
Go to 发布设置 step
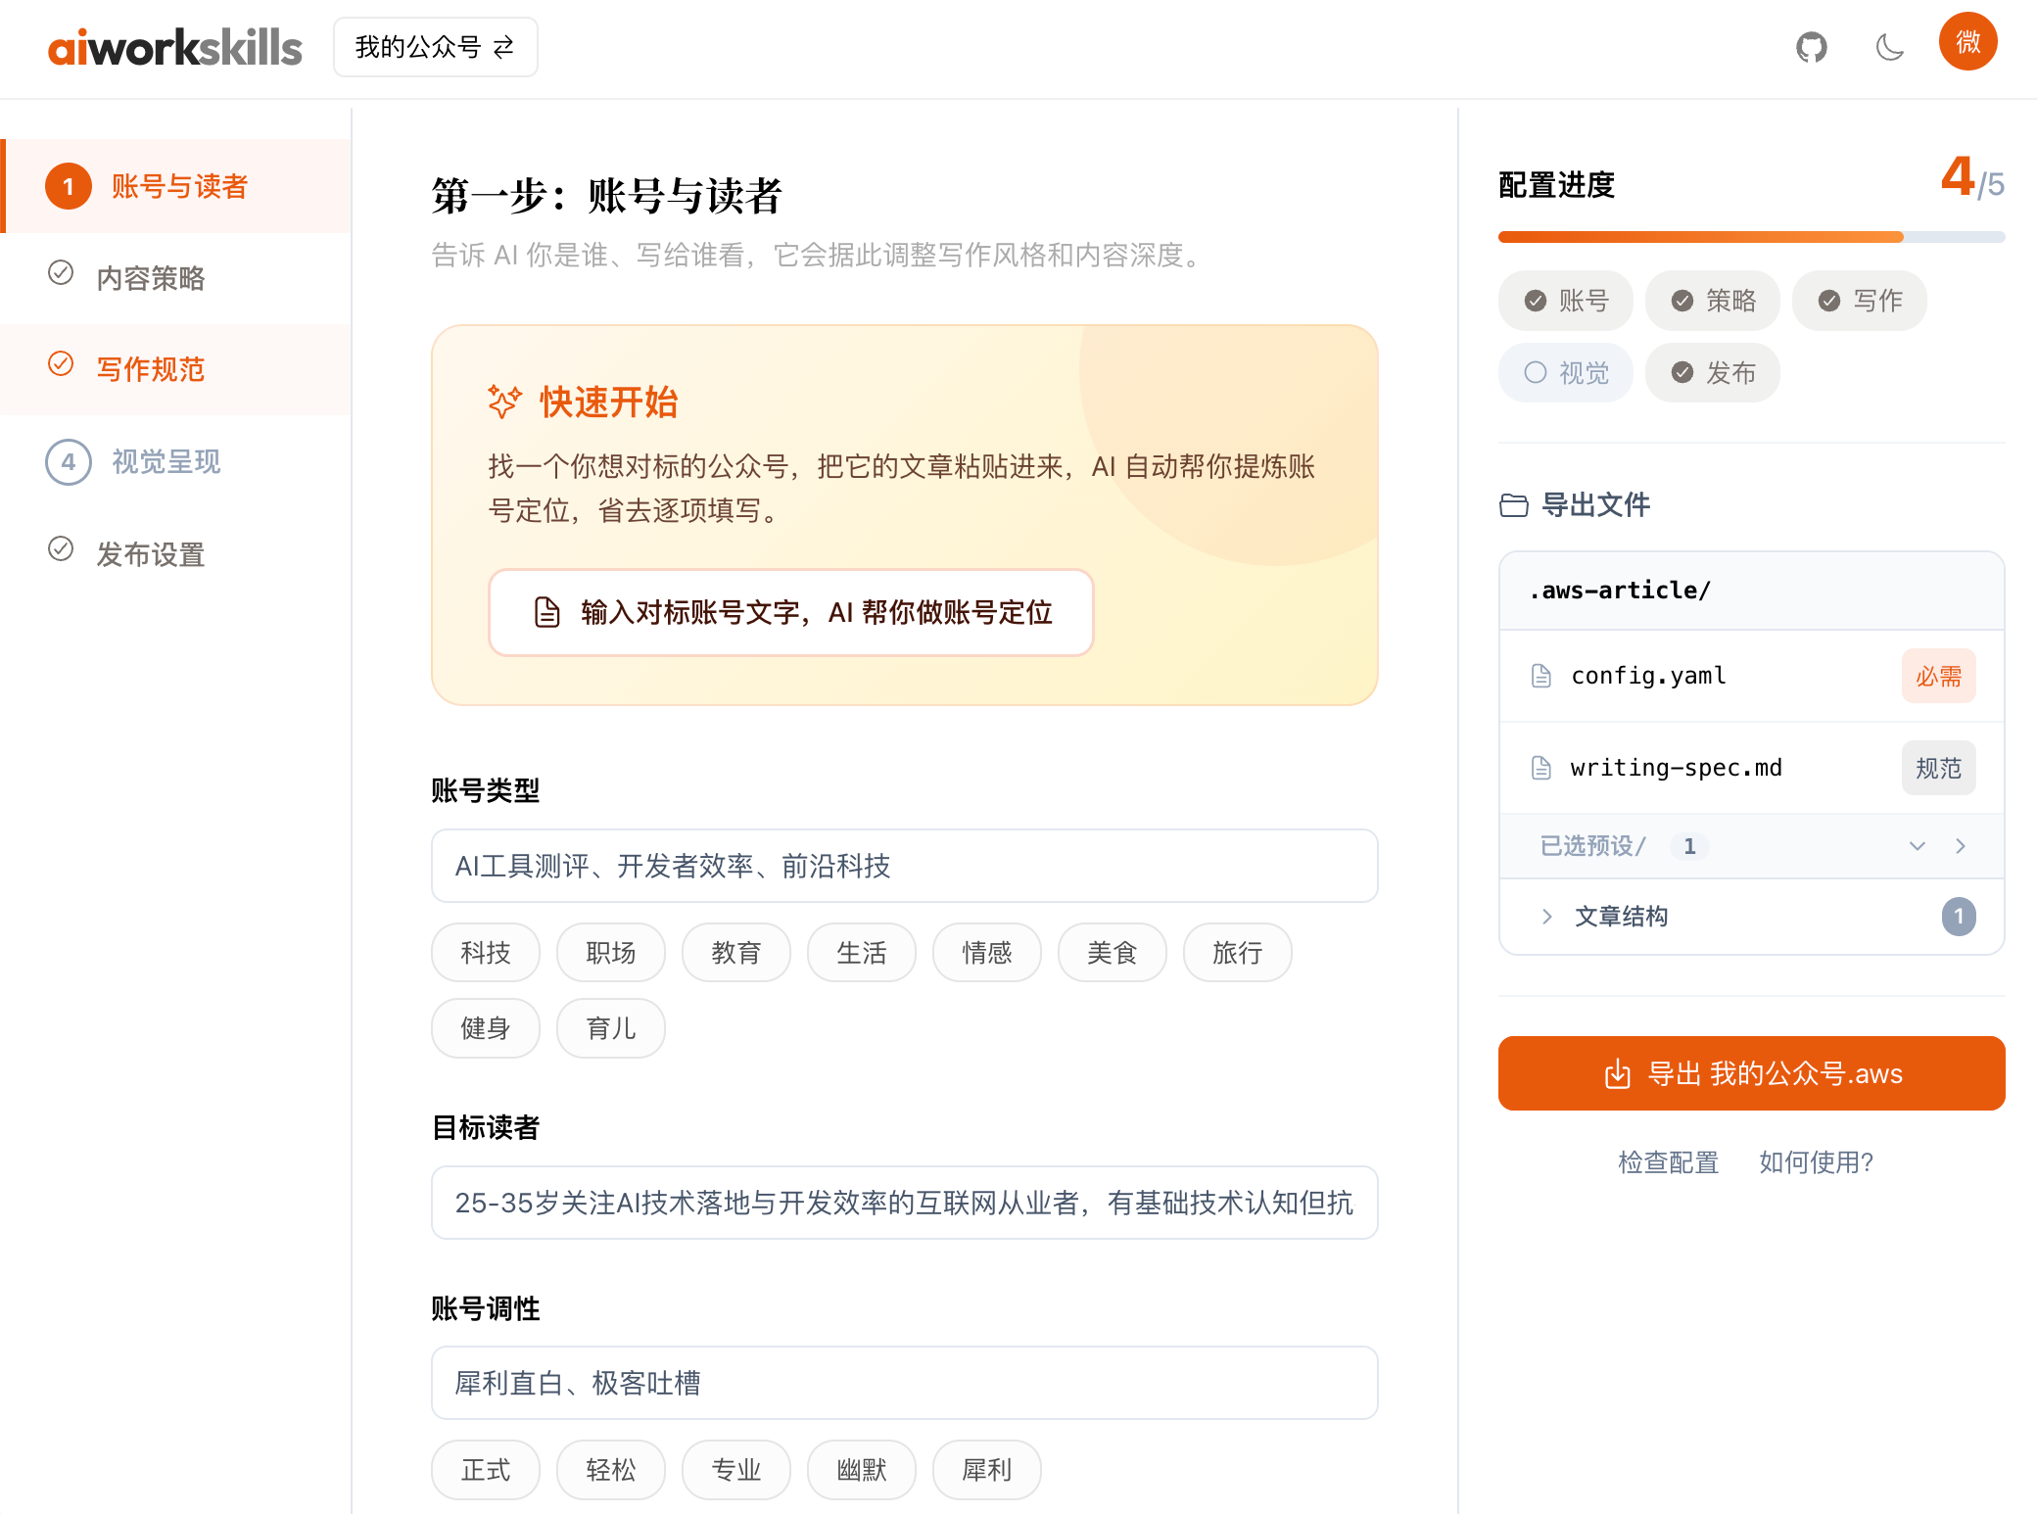(x=176, y=554)
